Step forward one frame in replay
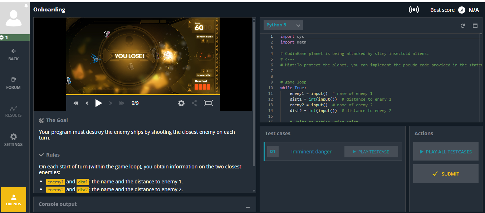 [x=111, y=103]
